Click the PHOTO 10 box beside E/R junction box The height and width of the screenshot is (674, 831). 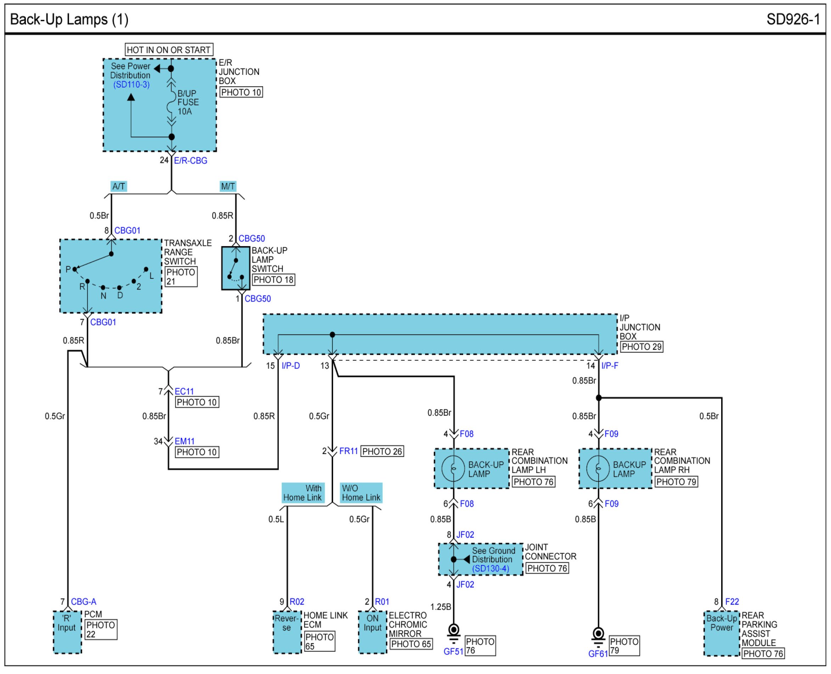[x=241, y=92]
